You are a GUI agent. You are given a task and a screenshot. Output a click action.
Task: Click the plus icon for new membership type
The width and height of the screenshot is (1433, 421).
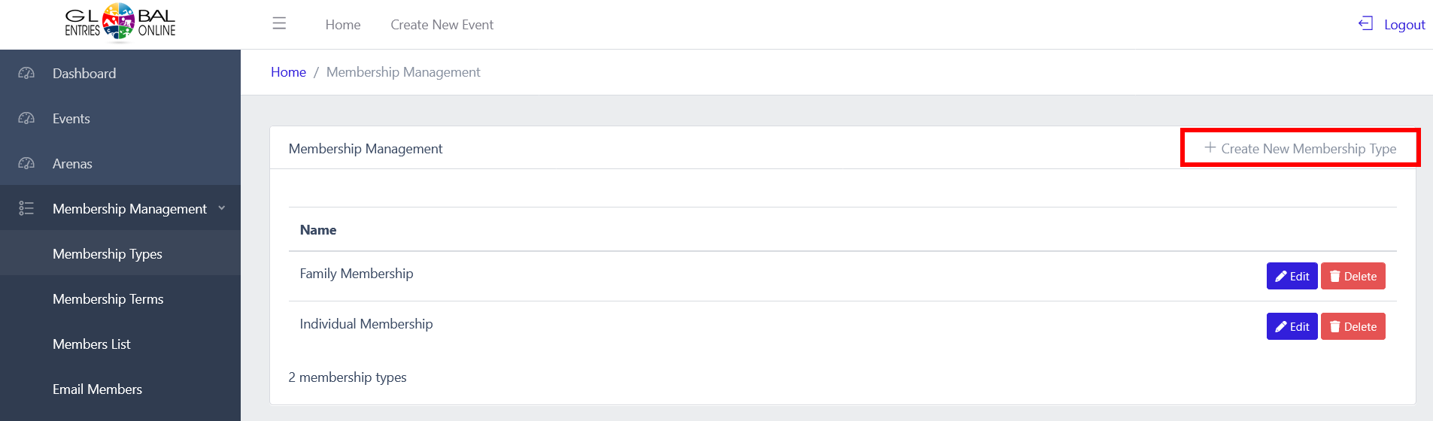(x=1210, y=148)
